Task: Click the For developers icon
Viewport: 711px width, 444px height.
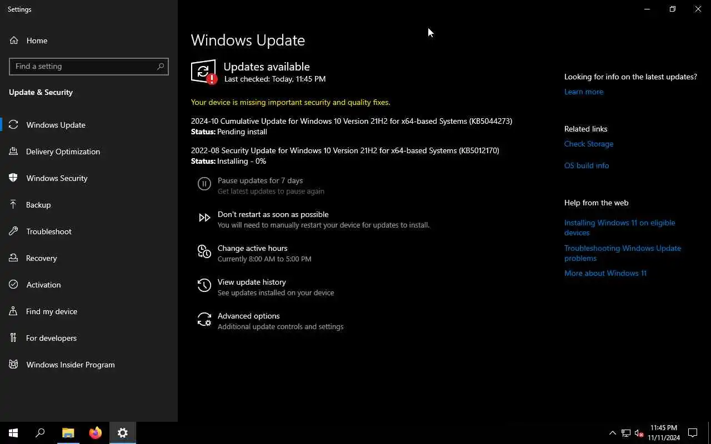Action: (14, 338)
